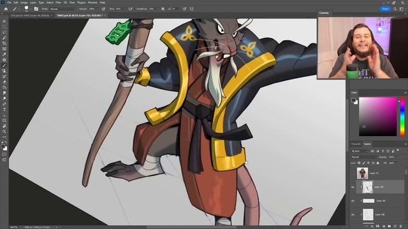Toggle visibility of the bottom visible layer
The image size is (408, 229).
coord(353,214)
